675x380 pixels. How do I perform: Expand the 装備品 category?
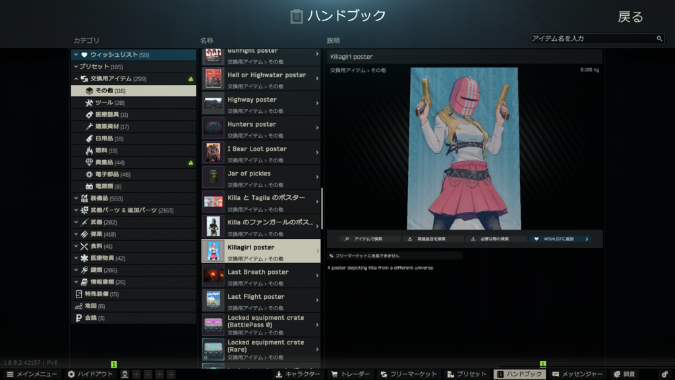[76, 198]
